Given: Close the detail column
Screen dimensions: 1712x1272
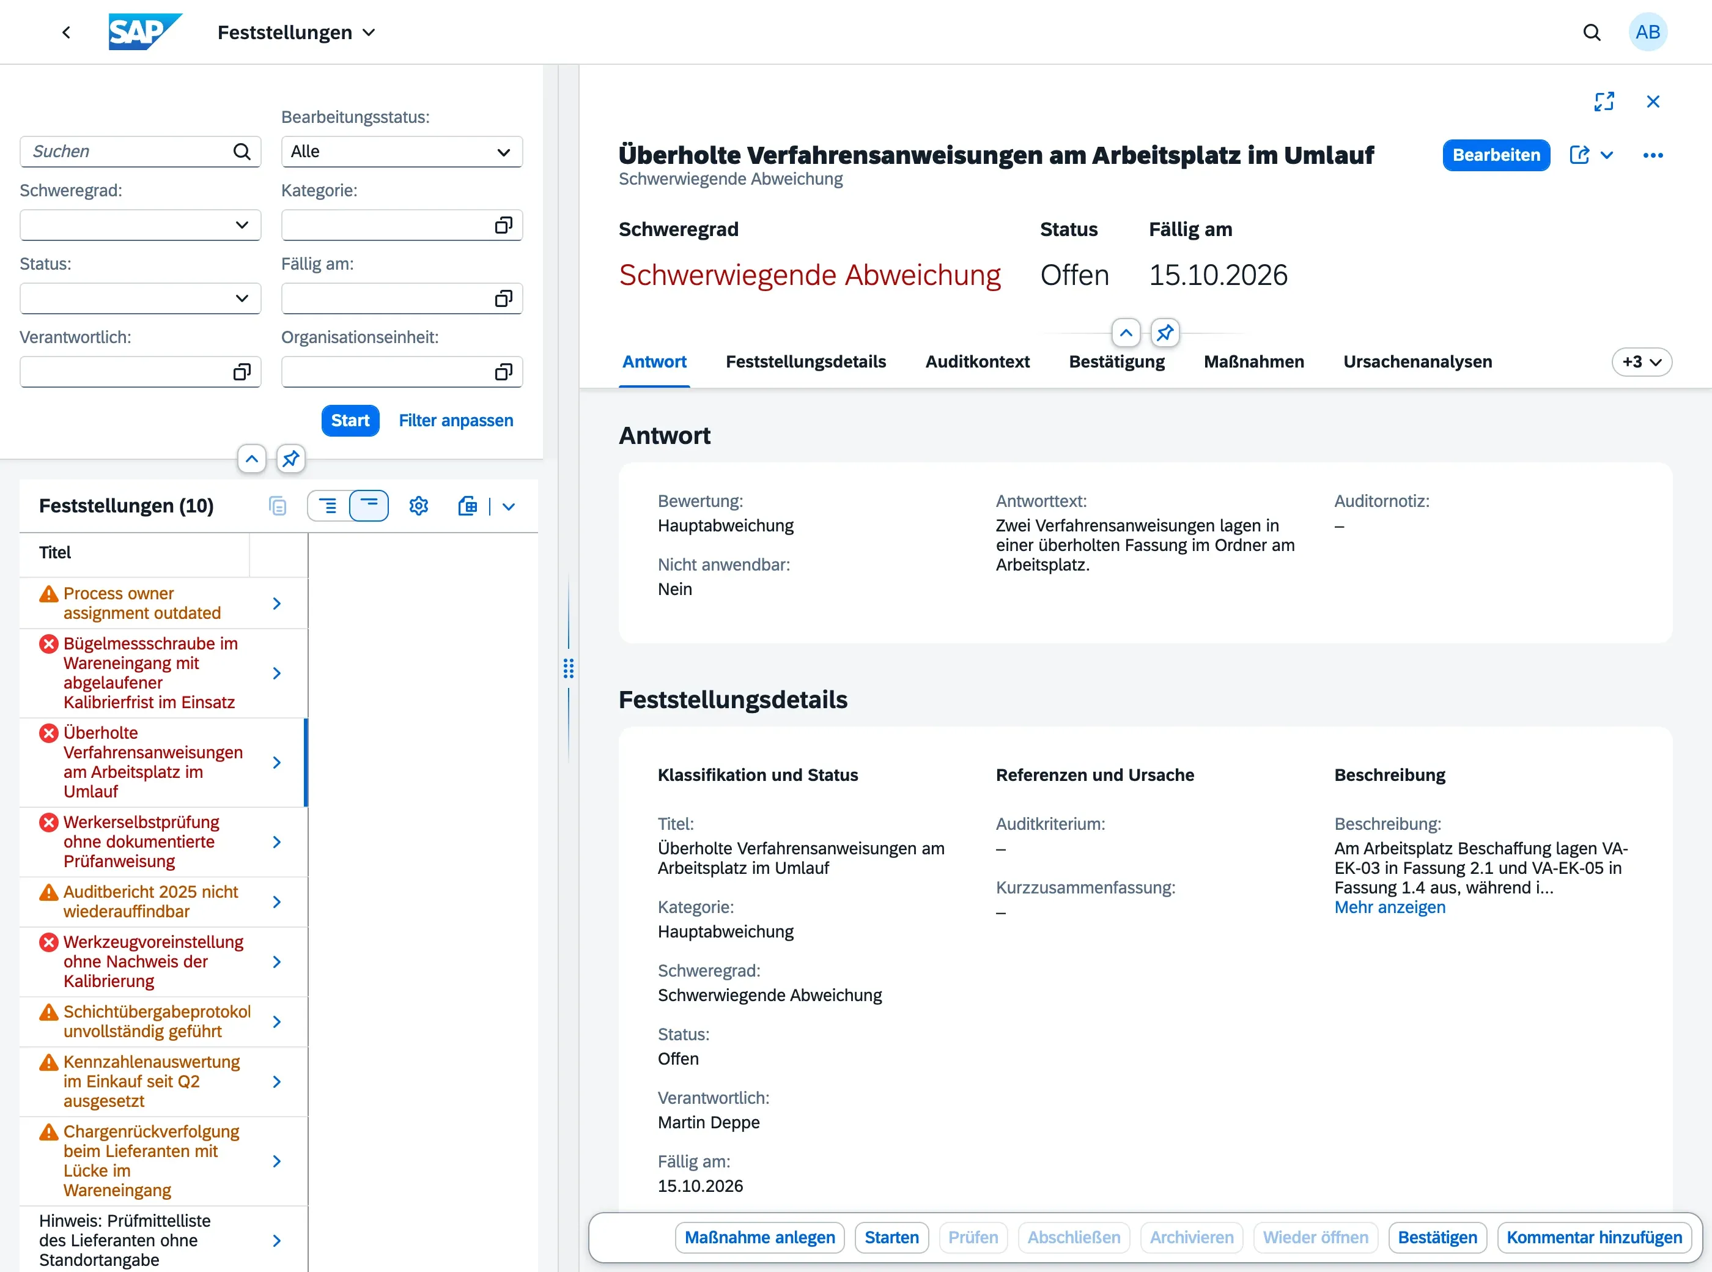Looking at the screenshot, I should [x=1653, y=102].
